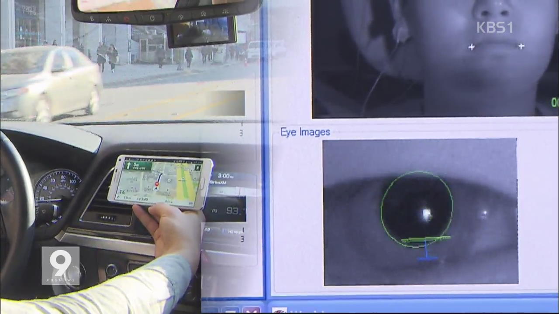This screenshot has height=314, width=559.
Task: Push the power button on the rearview mirror
Action: tap(152, 18)
